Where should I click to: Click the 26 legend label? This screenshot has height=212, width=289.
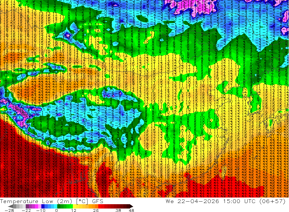click(x=96, y=210)
